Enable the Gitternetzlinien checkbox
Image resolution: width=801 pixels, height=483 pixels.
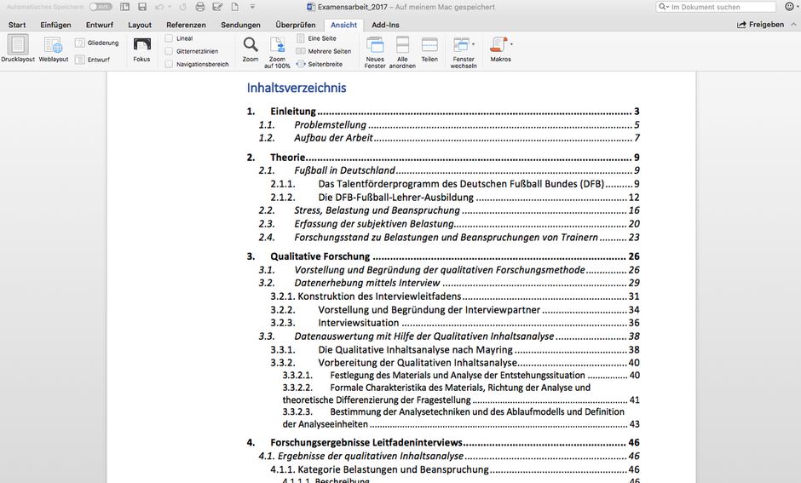[169, 51]
